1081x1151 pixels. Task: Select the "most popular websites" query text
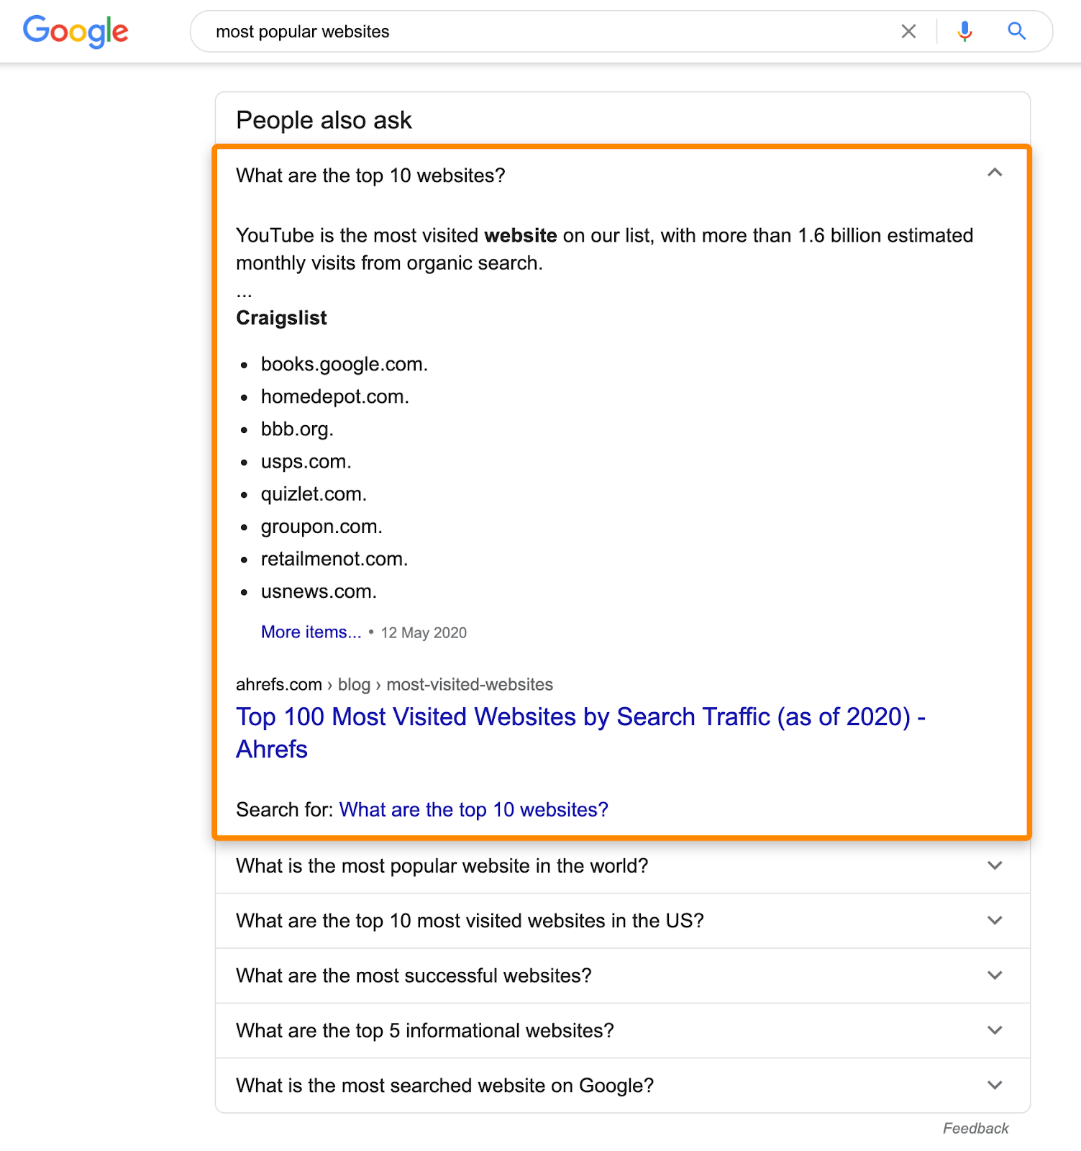coord(302,32)
